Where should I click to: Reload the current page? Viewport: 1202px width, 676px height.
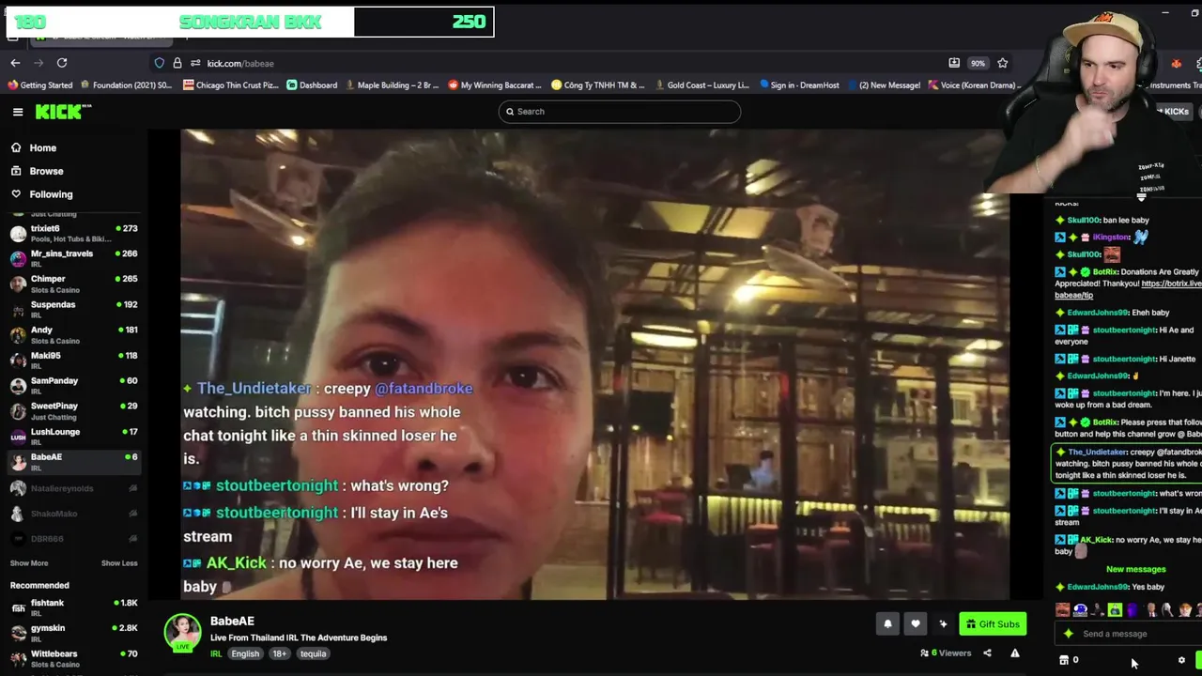tap(62, 63)
